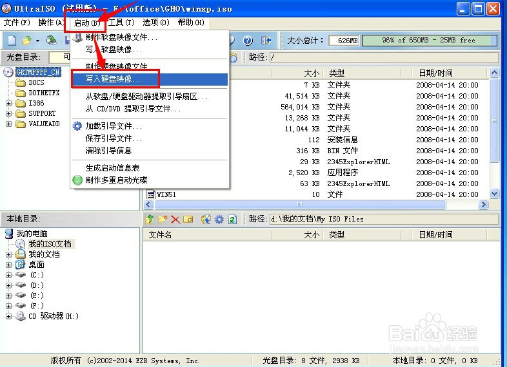Select 我的ISO文档 in local tree

(50, 243)
